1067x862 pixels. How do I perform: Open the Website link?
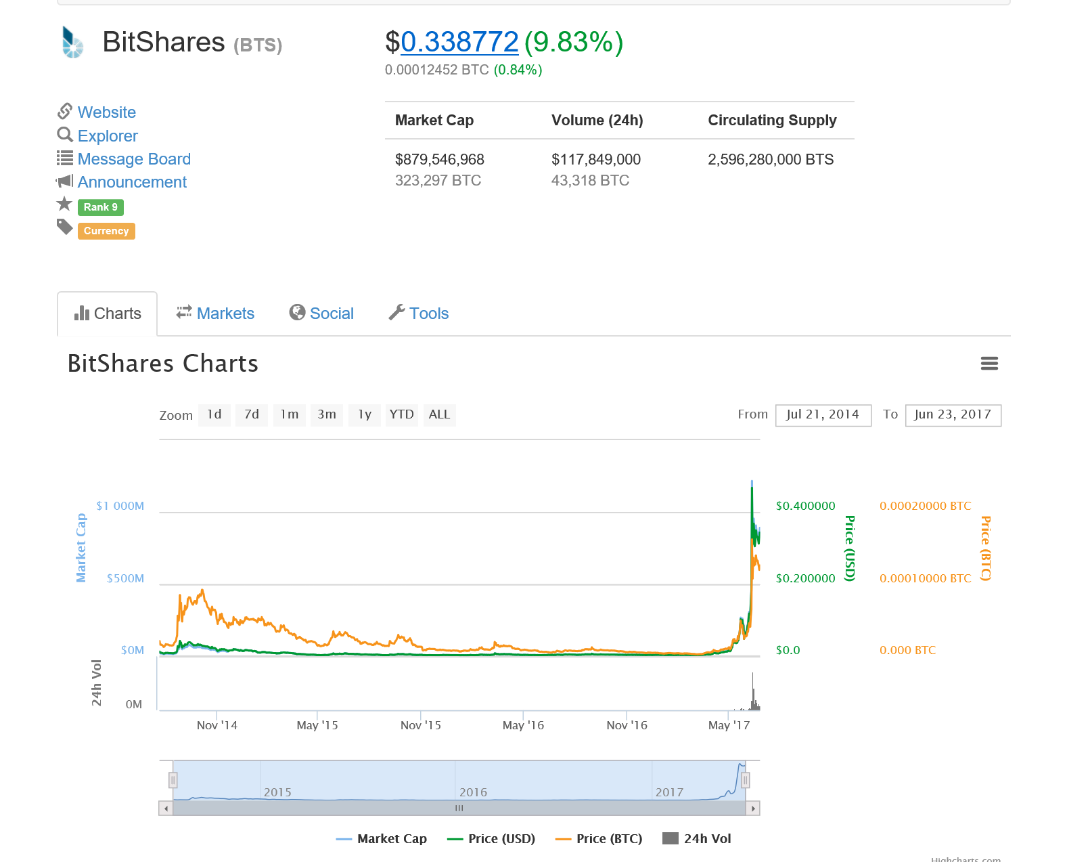[x=107, y=112]
